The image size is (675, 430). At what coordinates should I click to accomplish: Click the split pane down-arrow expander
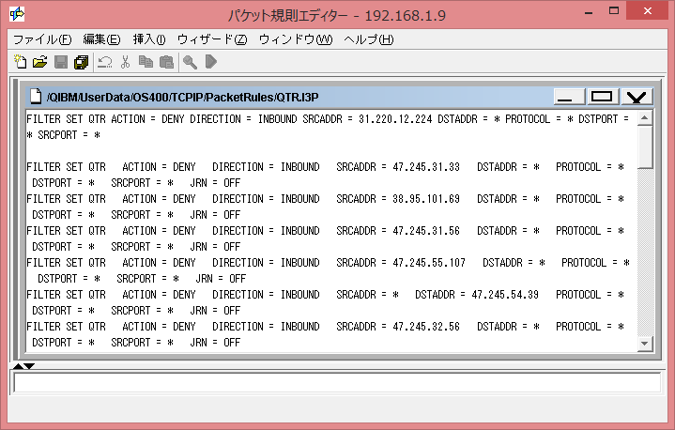[28, 366]
